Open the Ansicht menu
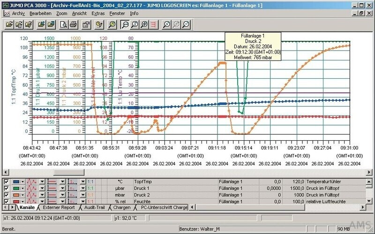This screenshot has width=375, height=234. point(79,14)
